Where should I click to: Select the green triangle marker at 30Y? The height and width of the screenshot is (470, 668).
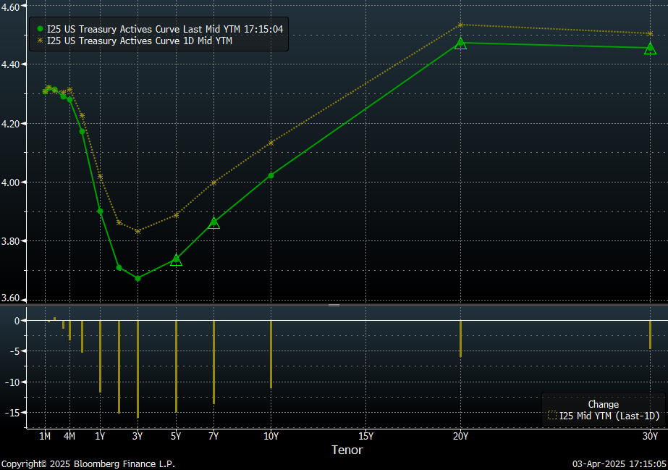click(650, 49)
